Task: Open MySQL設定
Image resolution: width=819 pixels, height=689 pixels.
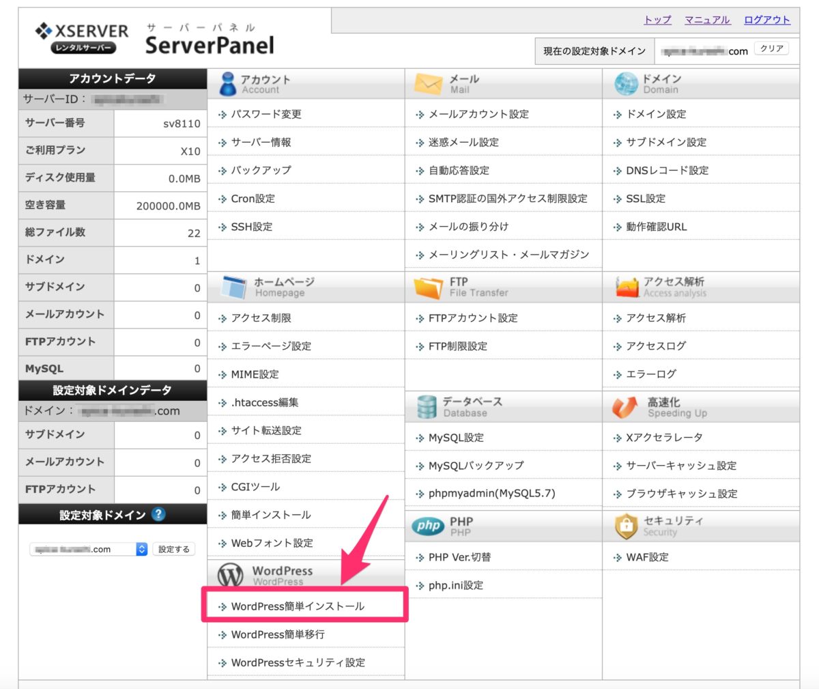Action: click(456, 438)
